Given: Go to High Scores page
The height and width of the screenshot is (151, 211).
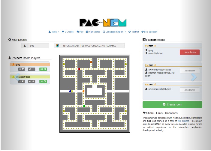Looking at the screenshot, I should click(93, 32).
